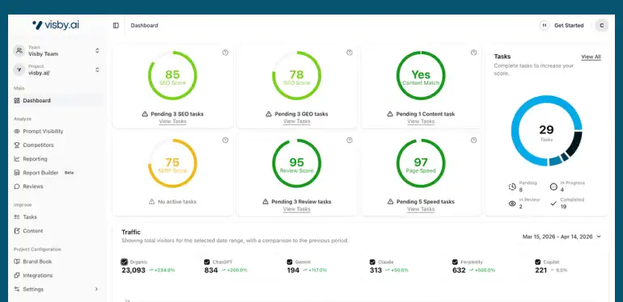Click the Content edit icon
The width and height of the screenshot is (623, 302).
coord(17,231)
